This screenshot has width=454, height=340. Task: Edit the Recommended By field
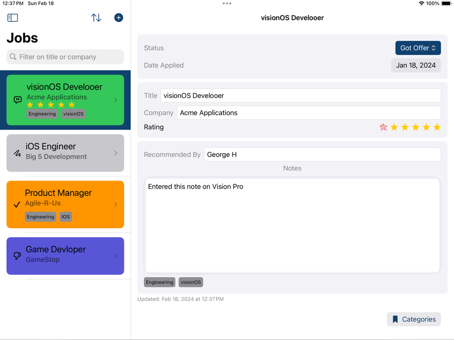click(322, 155)
